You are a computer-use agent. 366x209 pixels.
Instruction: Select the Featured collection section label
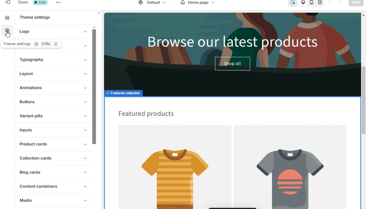tap(123, 93)
